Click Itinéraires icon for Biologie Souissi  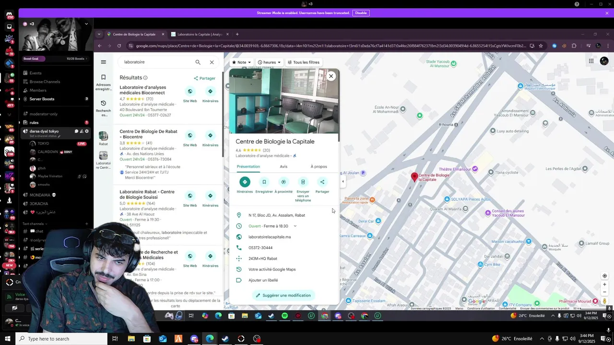click(x=210, y=196)
